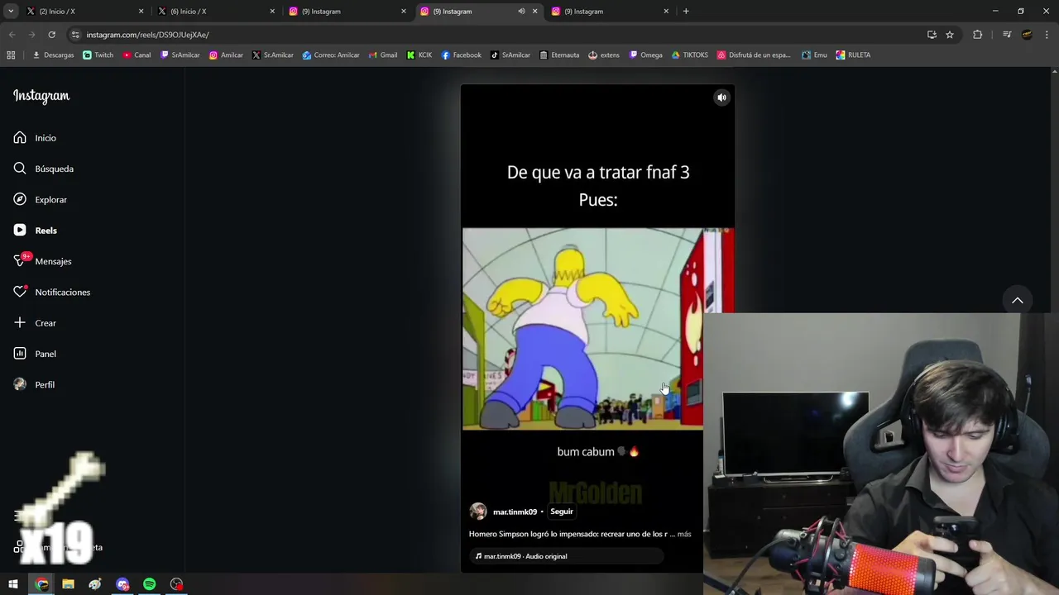Open Notificaciones heart item
The width and height of the screenshot is (1059, 595).
(x=51, y=292)
